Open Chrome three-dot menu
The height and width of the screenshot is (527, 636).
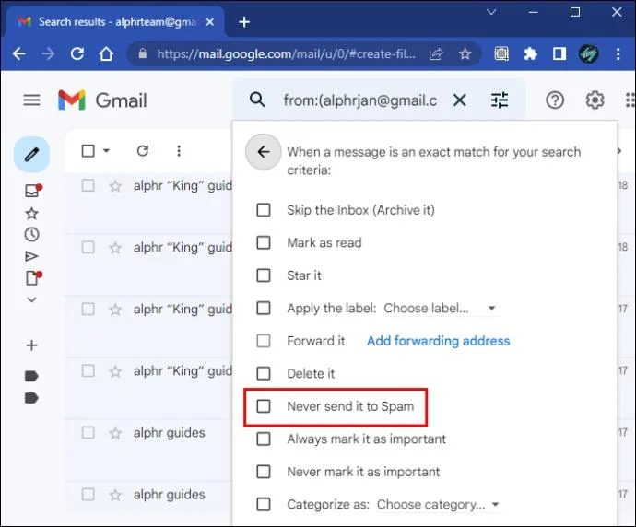[x=618, y=53]
